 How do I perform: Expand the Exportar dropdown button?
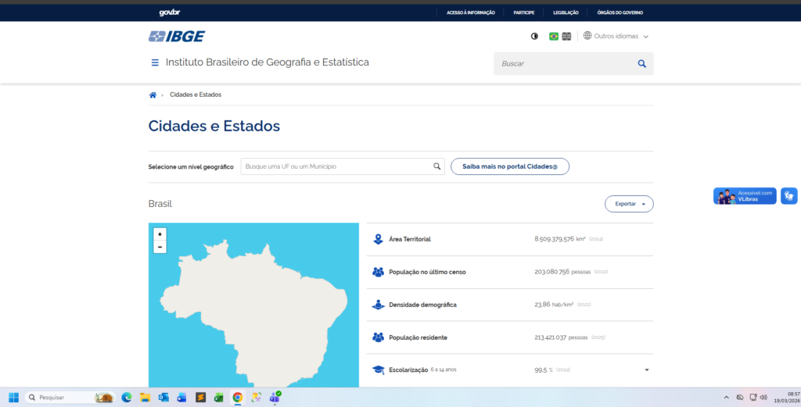pos(629,204)
